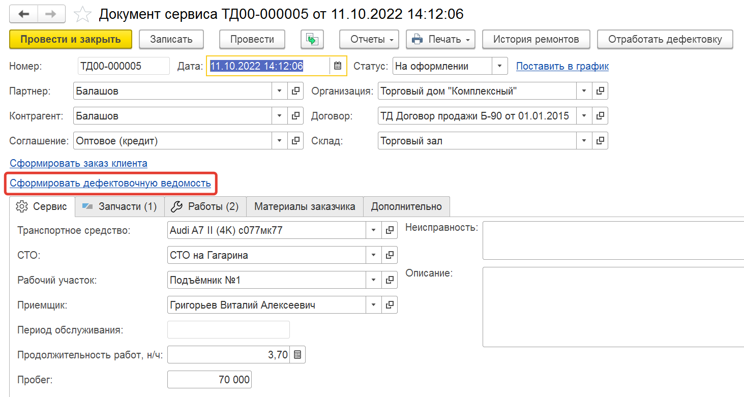Add document to favorites with star icon
744x397 pixels.
coord(82,14)
